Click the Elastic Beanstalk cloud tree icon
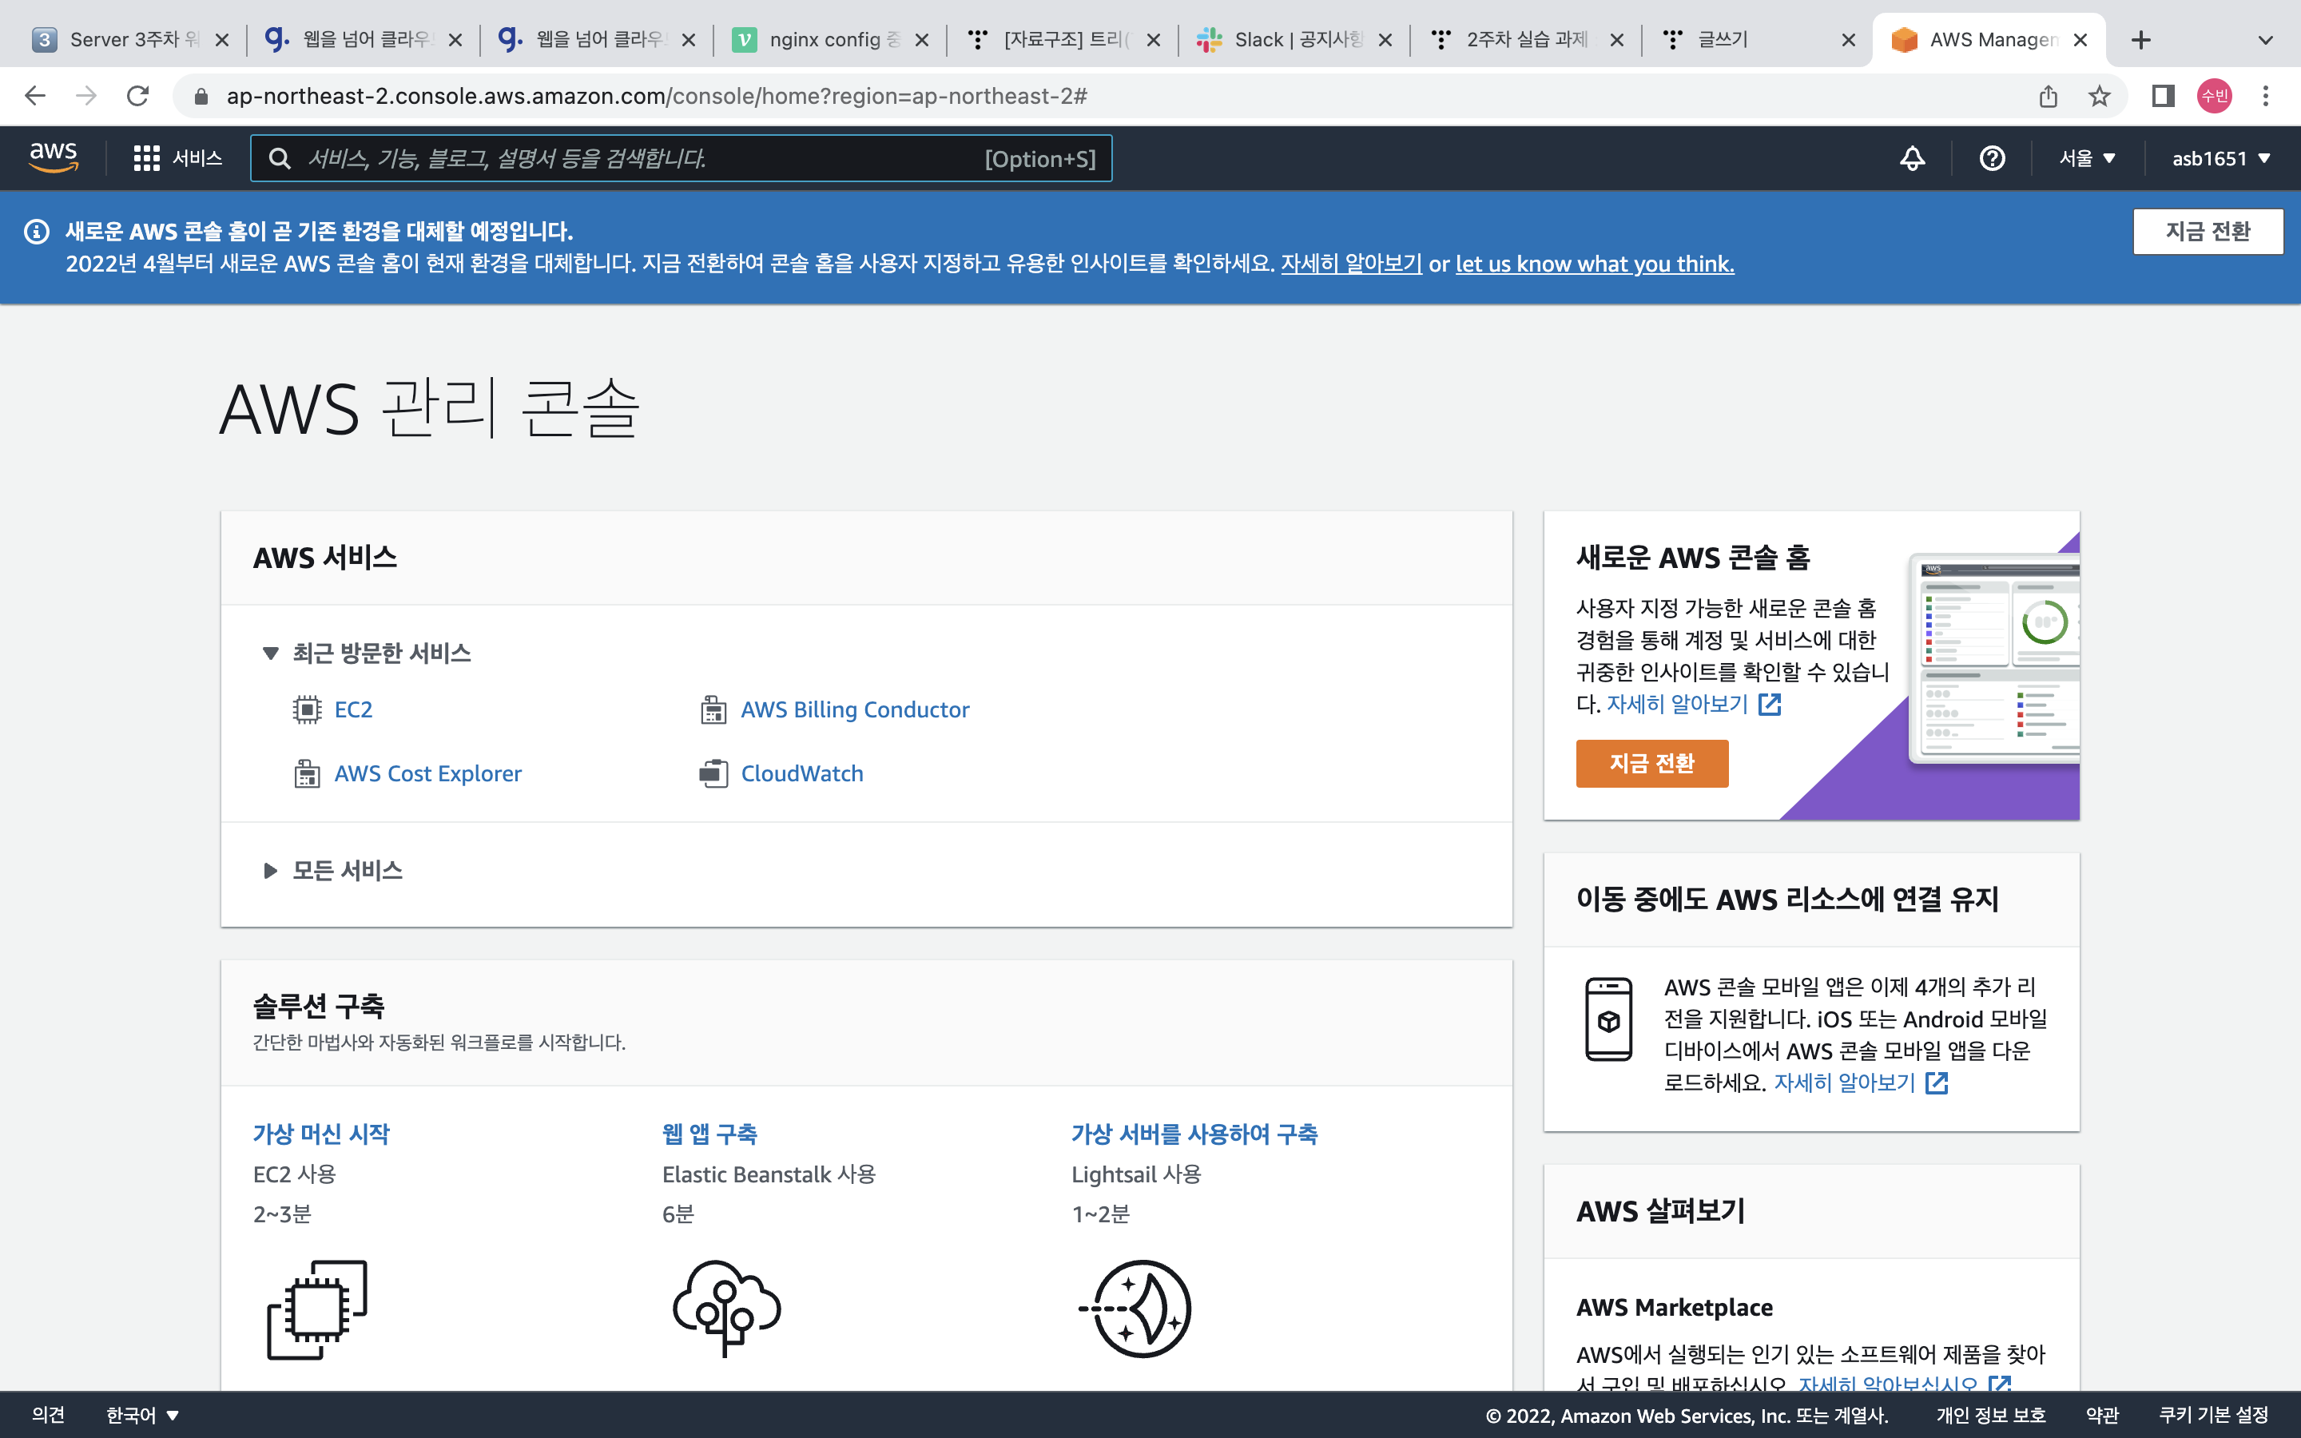2301x1438 pixels. [726, 1308]
